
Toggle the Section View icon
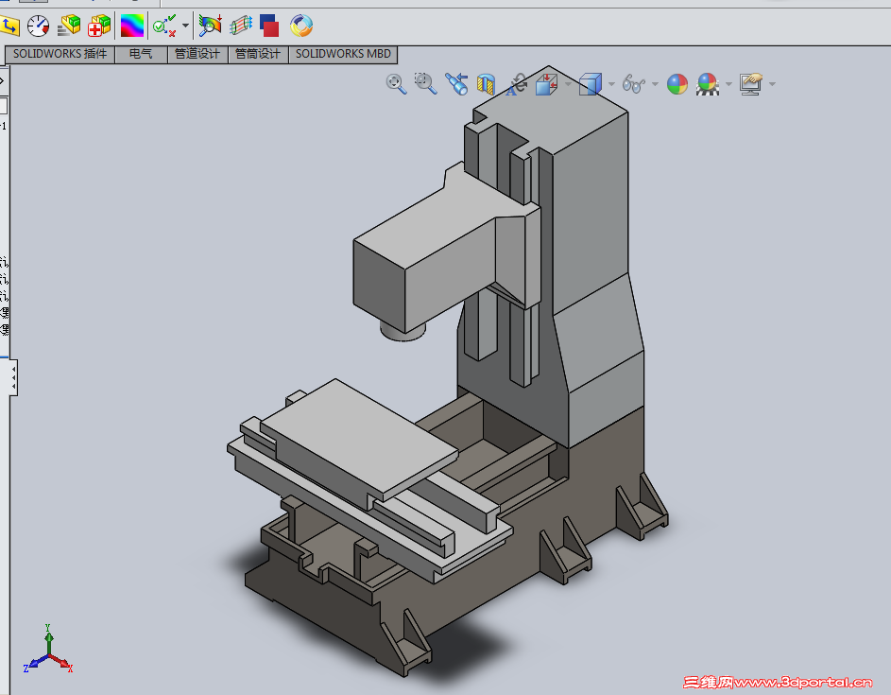(x=486, y=84)
